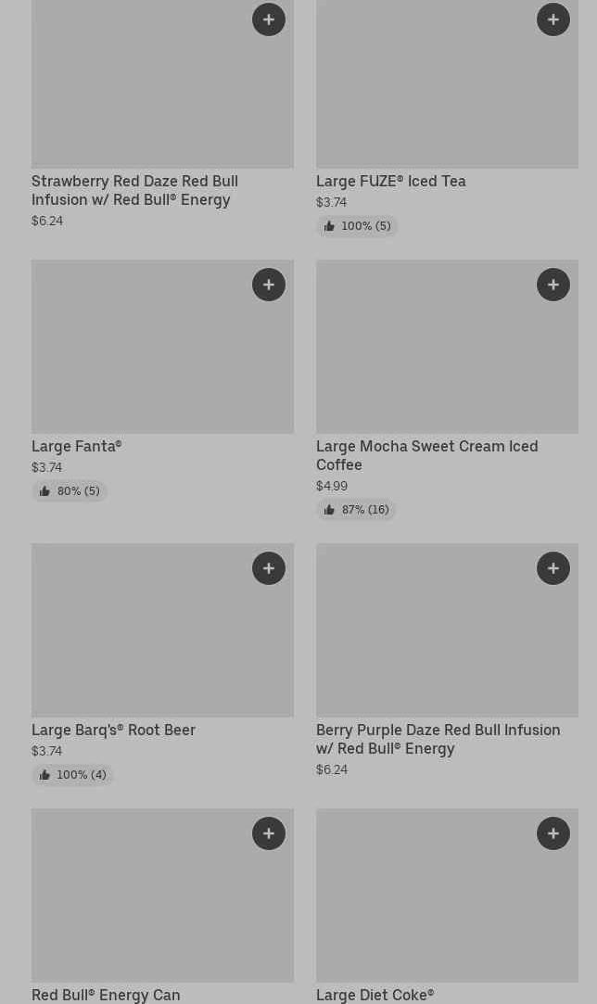The height and width of the screenshot is (1004, 597).
Task: Click 87% (16) rating on Mocha Iced Coffee
Action: click(x=356, y=510)
